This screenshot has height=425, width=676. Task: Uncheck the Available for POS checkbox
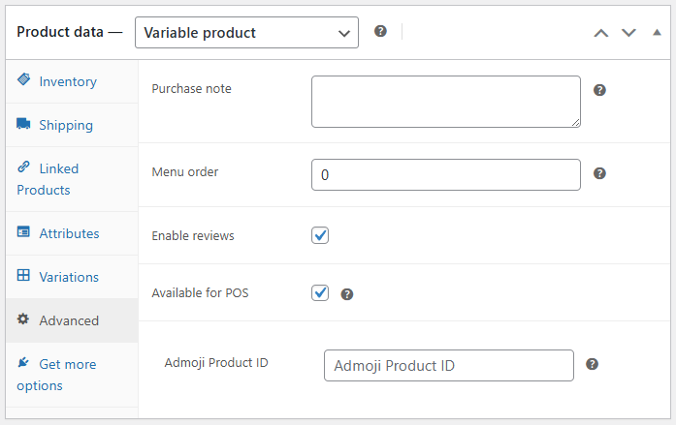point(320,293)
